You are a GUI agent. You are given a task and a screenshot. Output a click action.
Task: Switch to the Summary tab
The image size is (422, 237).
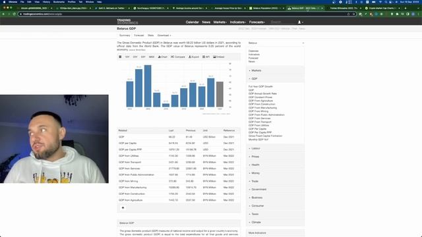point(125,36)
